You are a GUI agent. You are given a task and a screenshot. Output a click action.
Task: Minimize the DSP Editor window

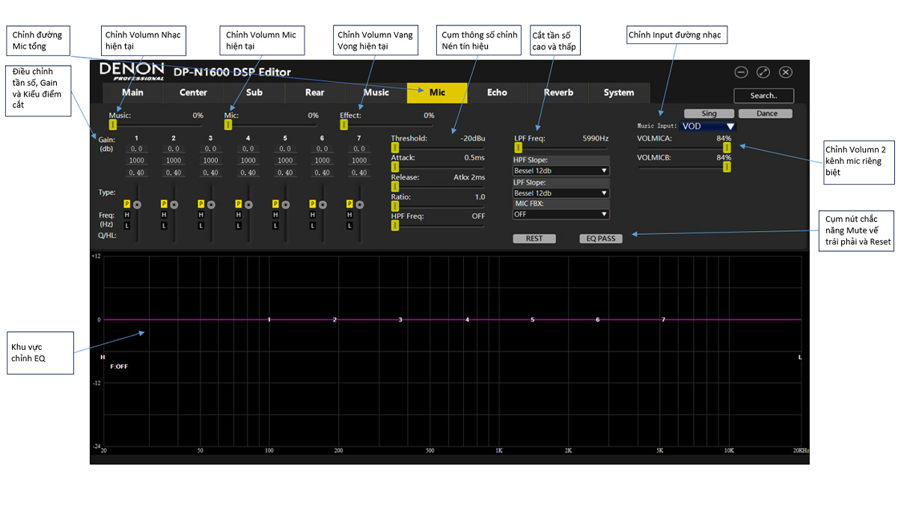coord(741,73)
